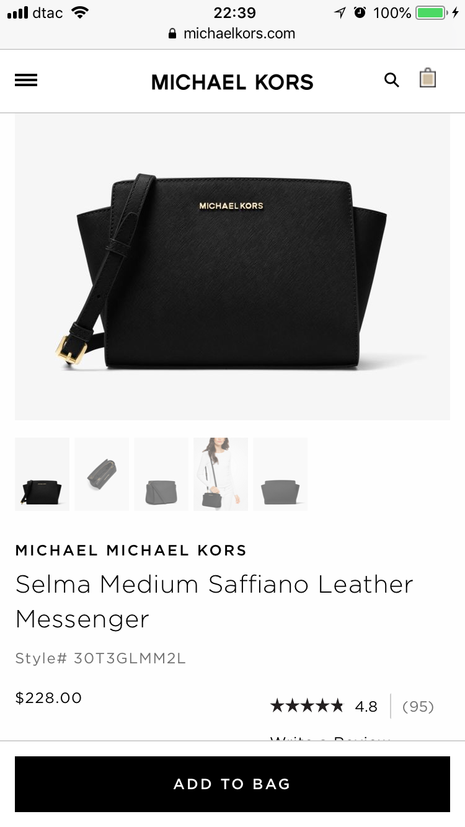Select the model wearing bag thumbnail
Screen dimensions: 465x827
pyautogui.click(x=221, y=474)
